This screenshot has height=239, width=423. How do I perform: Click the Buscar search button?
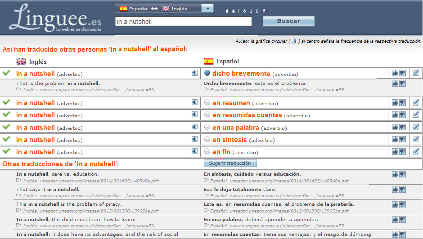288,21
